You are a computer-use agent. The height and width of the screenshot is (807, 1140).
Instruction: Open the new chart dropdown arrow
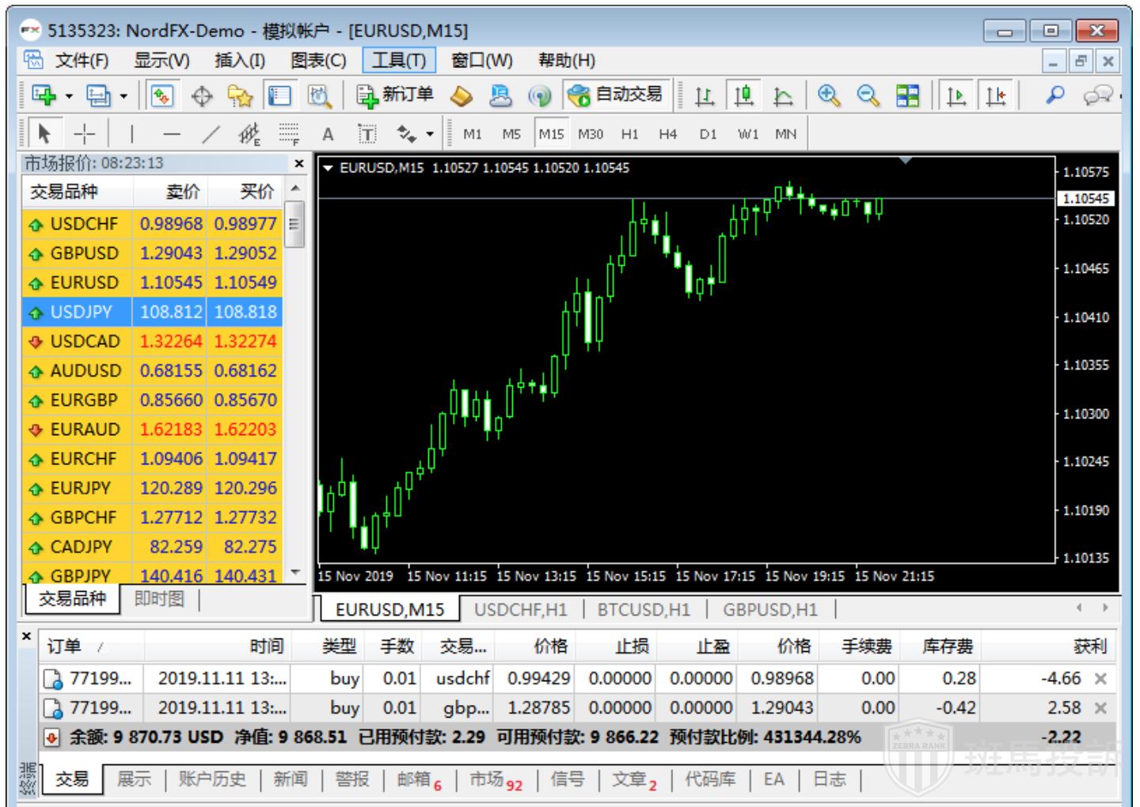69,97
